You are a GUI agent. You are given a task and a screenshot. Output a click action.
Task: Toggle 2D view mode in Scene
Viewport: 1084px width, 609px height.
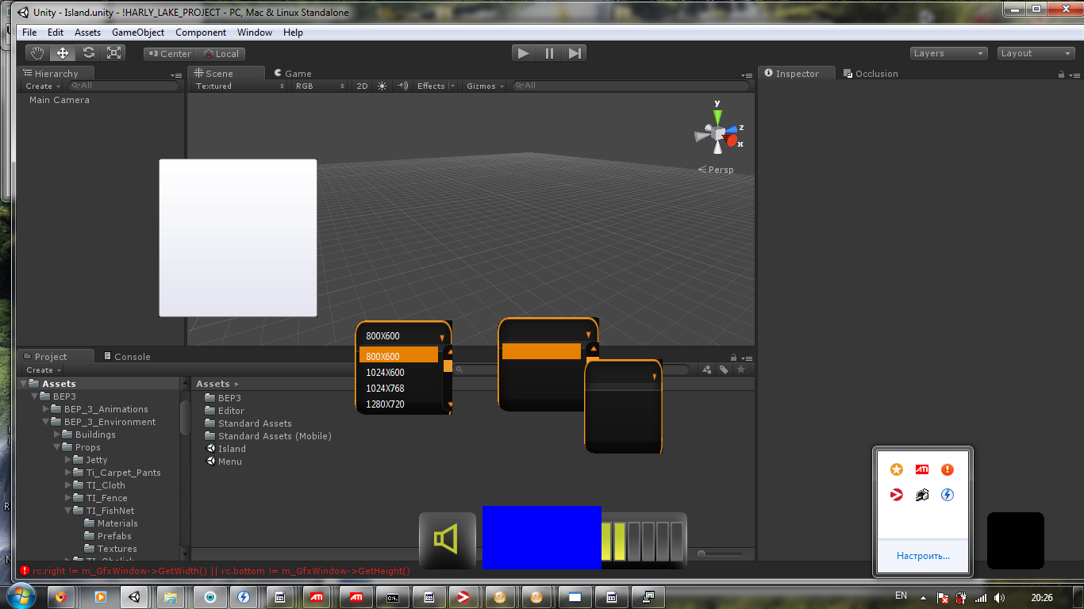[362, 86]
